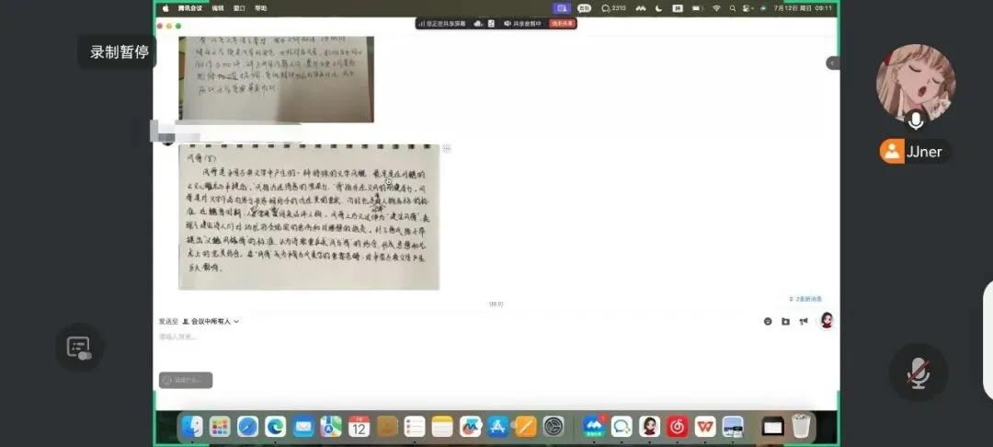Open App Store from the Dock
993x447 pixels.
[497, 427]
